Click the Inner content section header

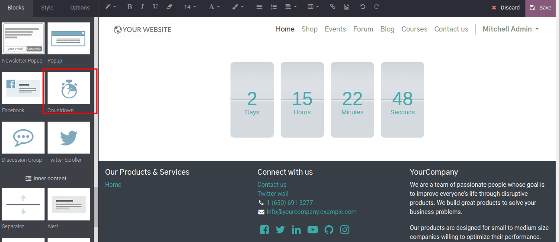pos(46,178)
